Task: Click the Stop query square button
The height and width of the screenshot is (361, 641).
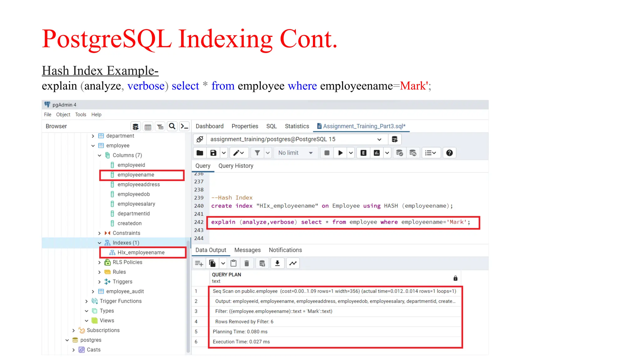Action: click(327, 153)
